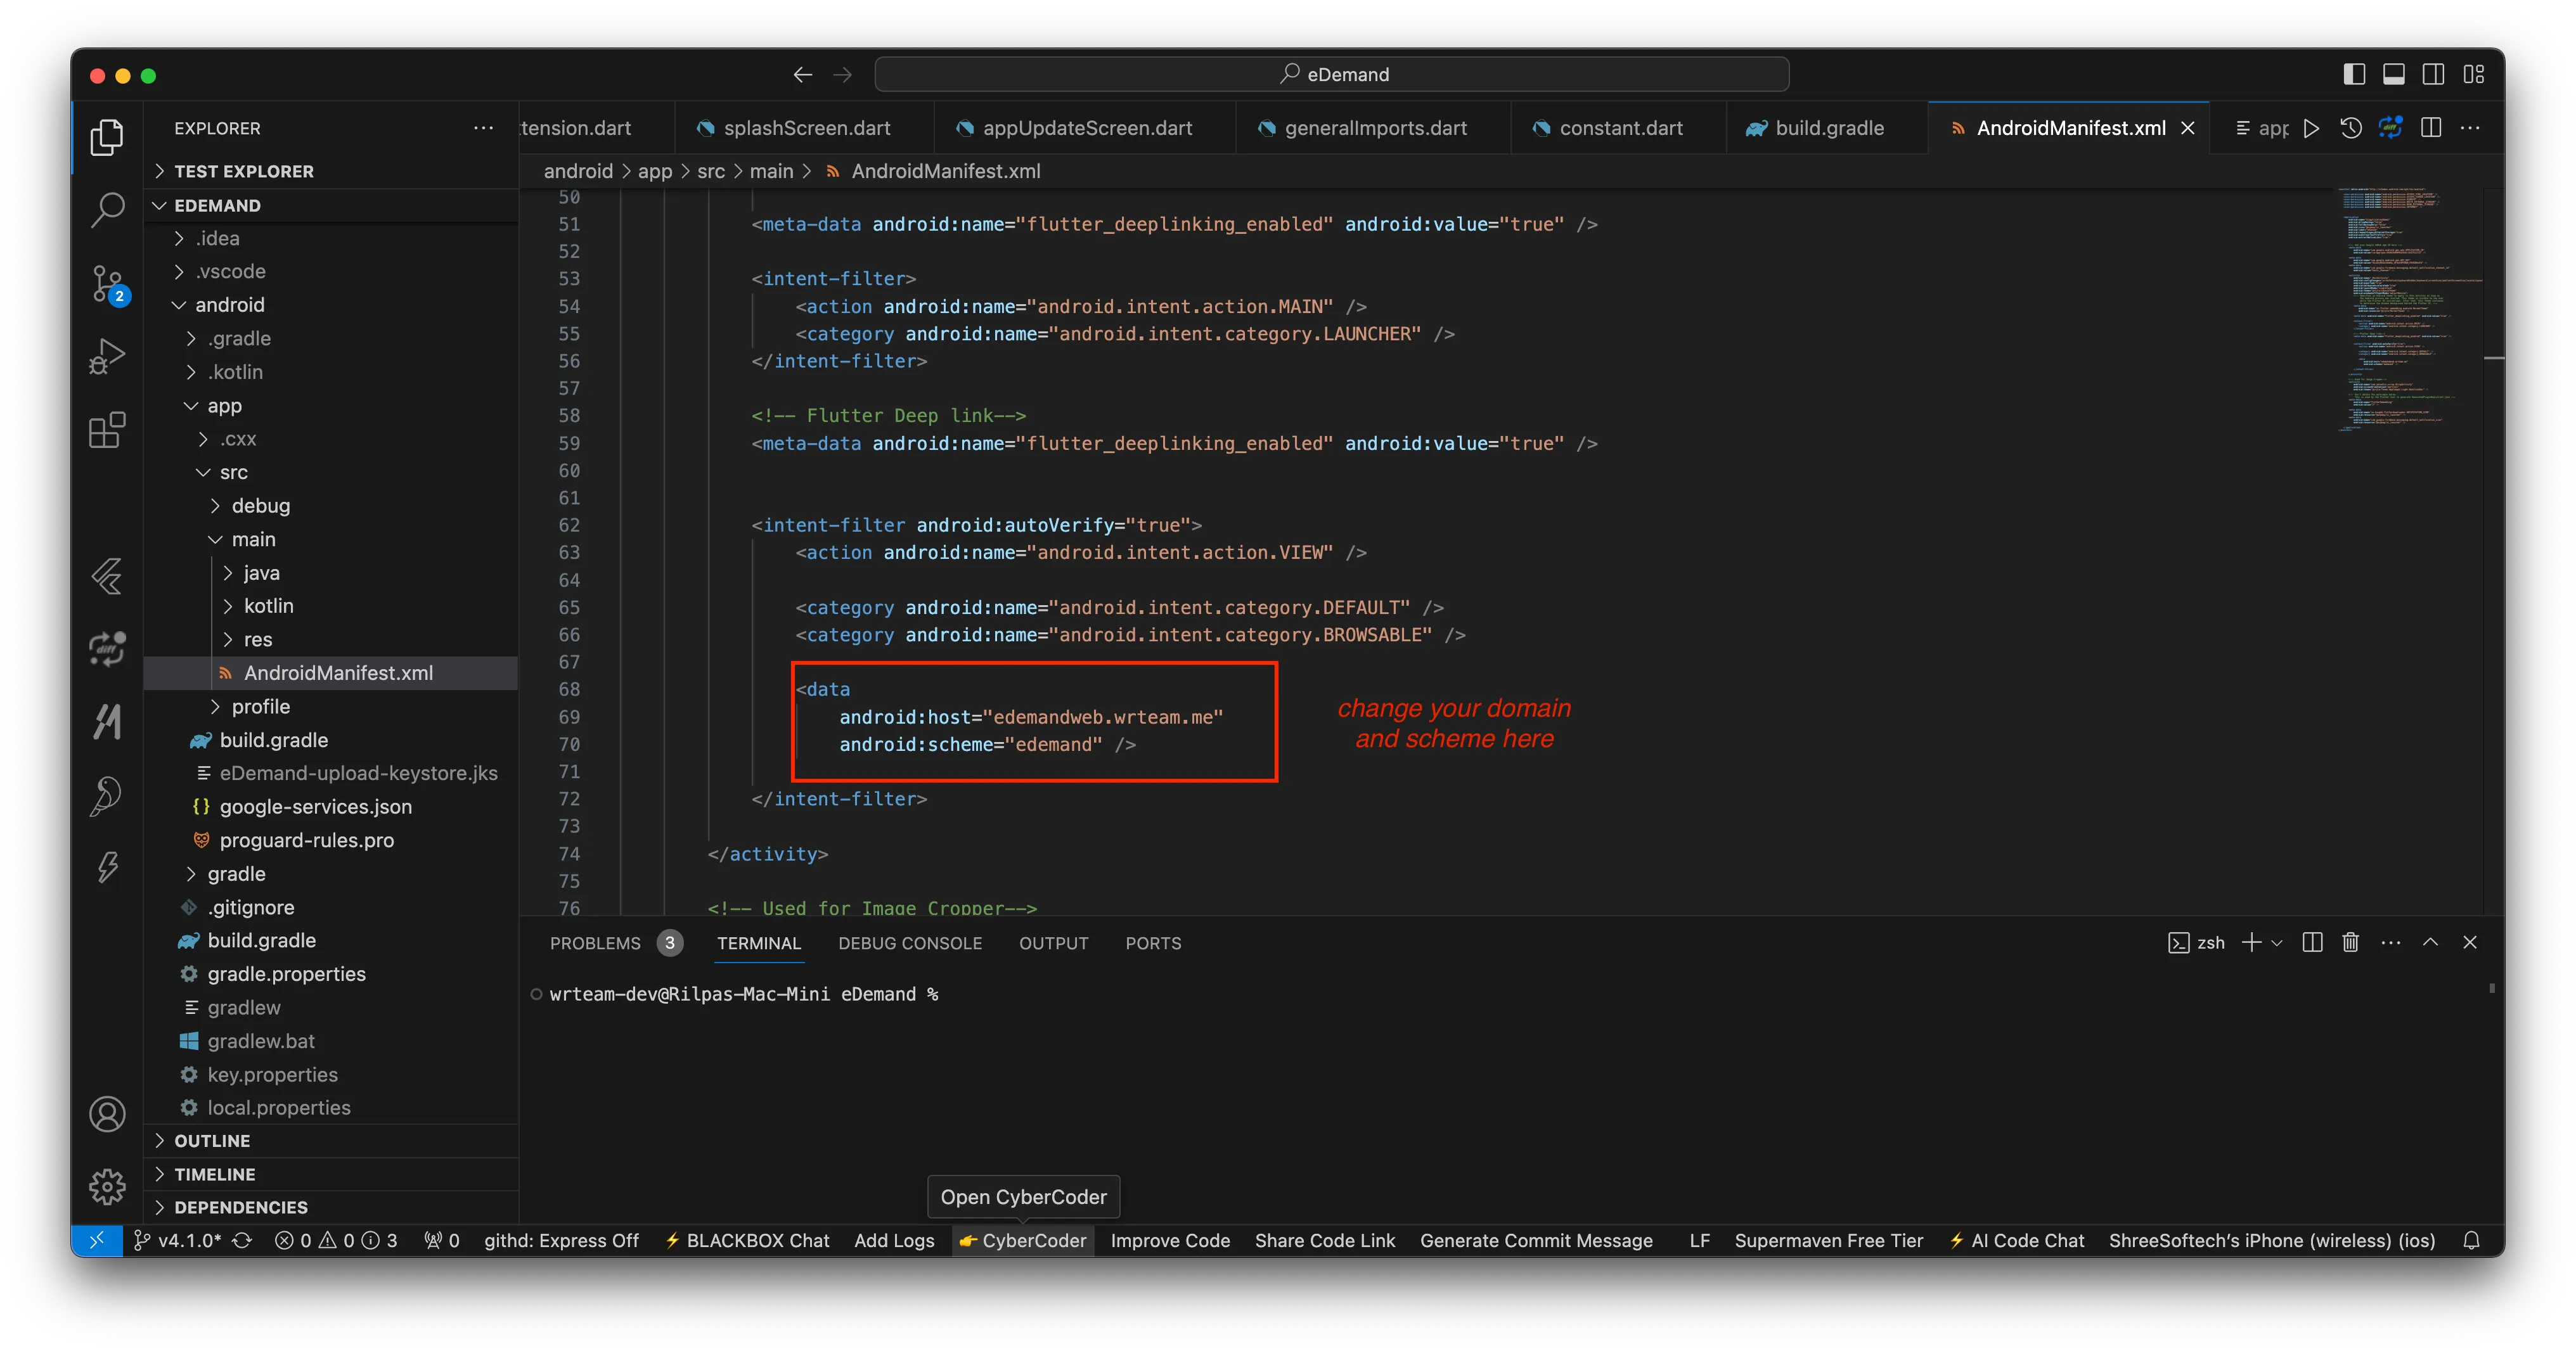Synchronize changes icon next to branch
This screenshot has height=1351, width=2576.
(x=242, y=1240)
